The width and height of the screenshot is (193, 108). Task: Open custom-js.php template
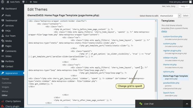coord(169,43)
